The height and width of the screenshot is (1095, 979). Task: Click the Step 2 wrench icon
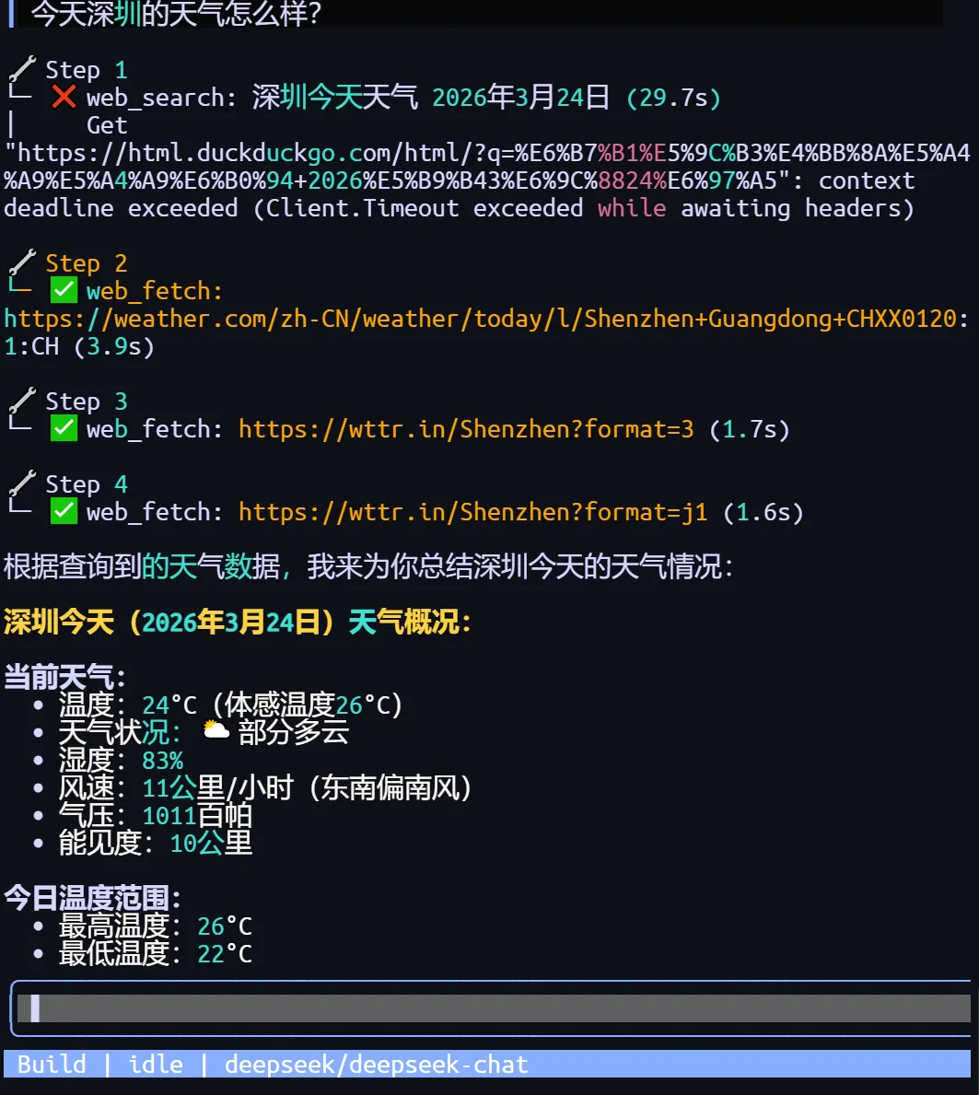22,262
